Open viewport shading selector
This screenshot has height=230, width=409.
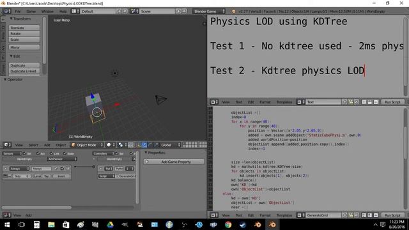111,145
